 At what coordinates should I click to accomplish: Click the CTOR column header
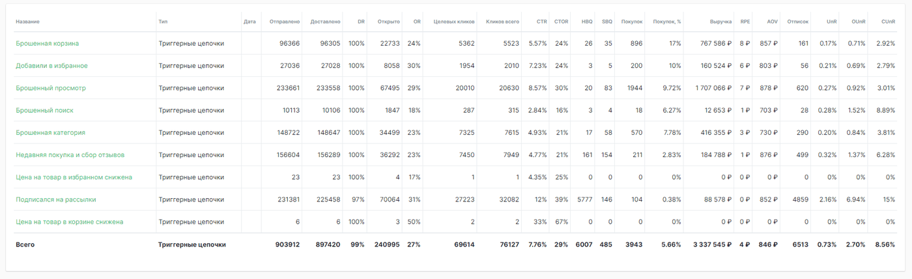coord(562,22)
